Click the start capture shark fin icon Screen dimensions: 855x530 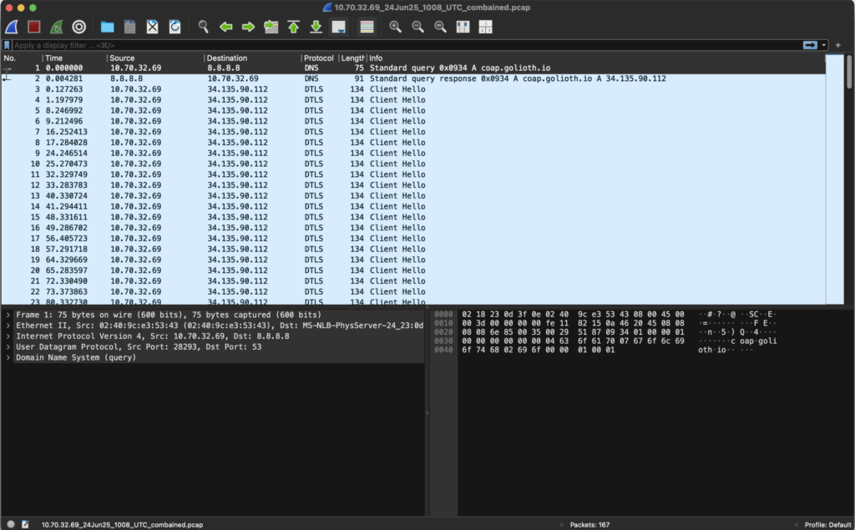[x=12, y=27]
